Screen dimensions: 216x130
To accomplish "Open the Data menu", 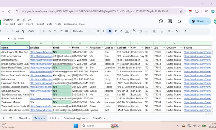I will point(49,24).
